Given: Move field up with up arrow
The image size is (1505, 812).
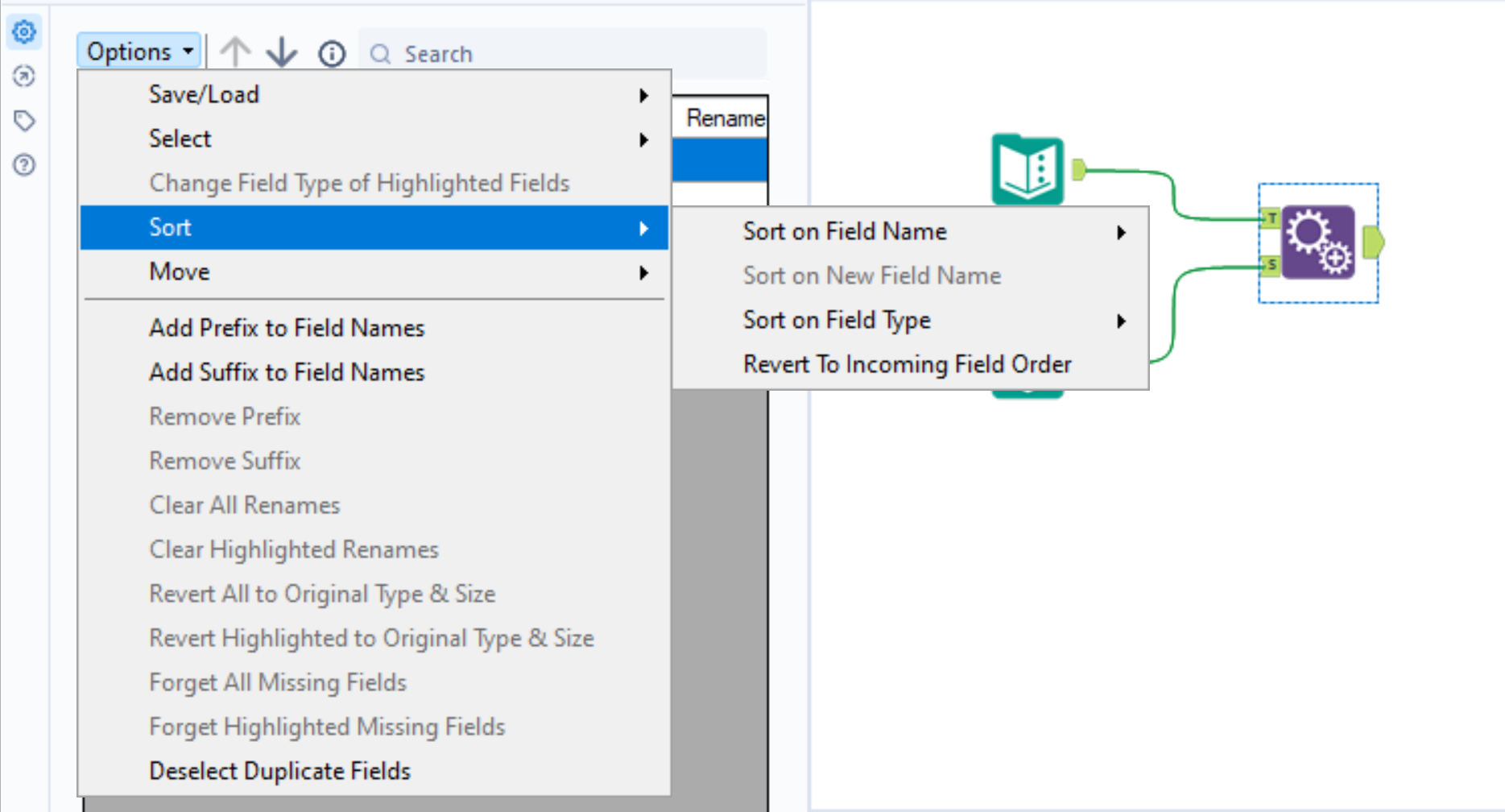Looking at the screenshot, I should coord(235,52).
